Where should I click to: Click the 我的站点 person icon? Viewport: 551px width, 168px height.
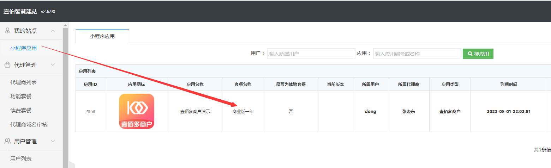click(x=7, y=31)
